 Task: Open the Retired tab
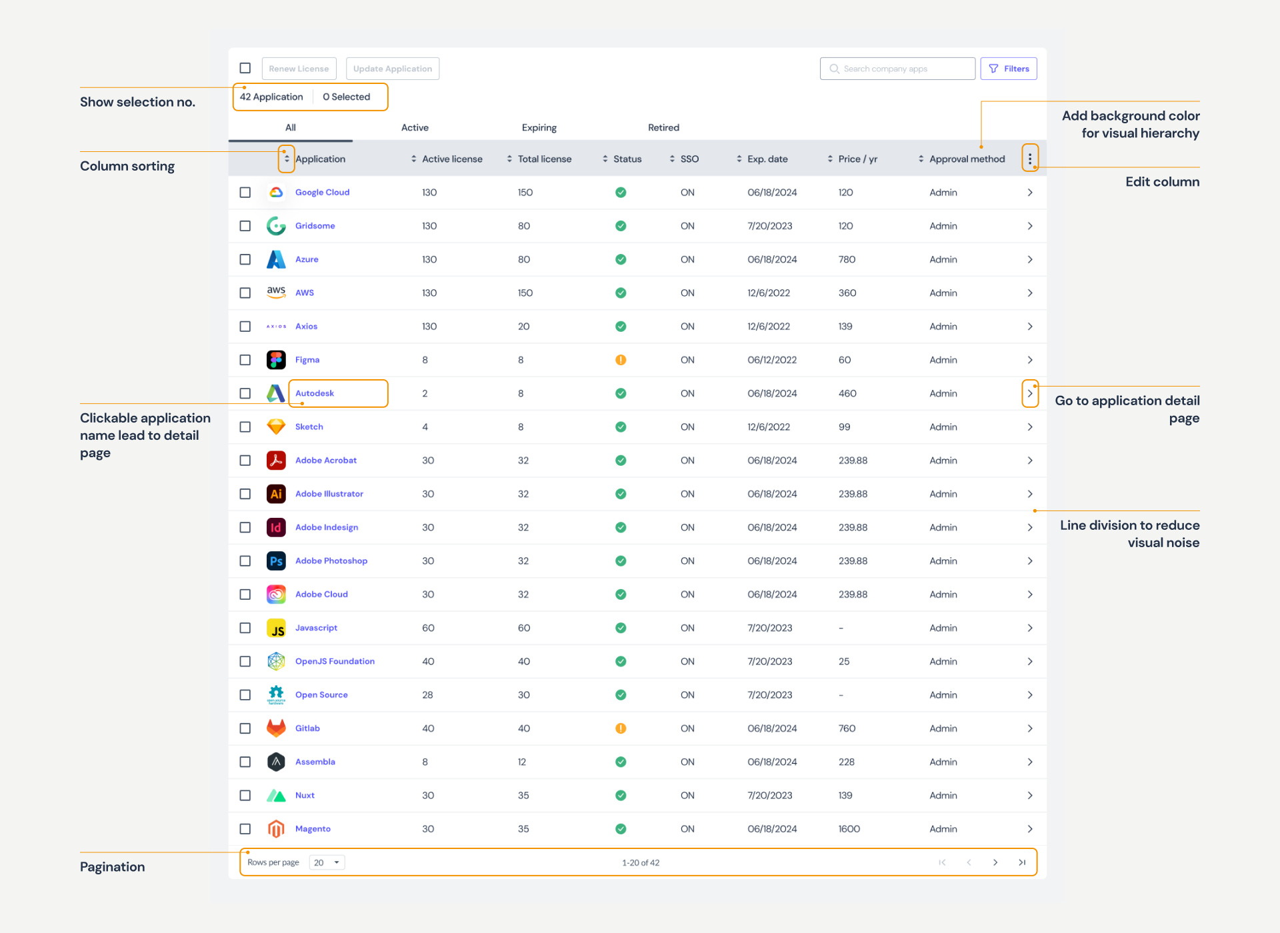point(663,127)
